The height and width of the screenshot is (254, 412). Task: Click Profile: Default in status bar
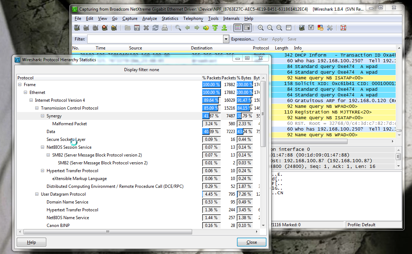pos(361,225)
